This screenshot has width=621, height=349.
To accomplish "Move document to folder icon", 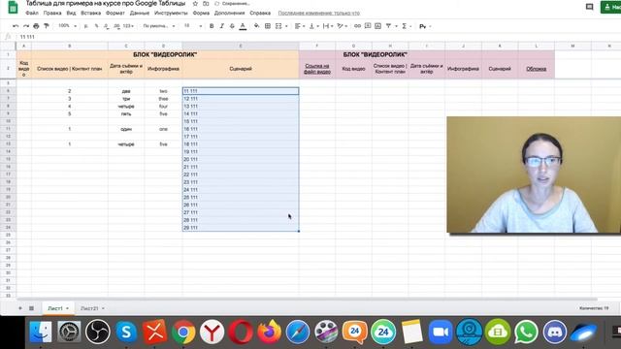I will pyautogui.click(x=206, y=4).
